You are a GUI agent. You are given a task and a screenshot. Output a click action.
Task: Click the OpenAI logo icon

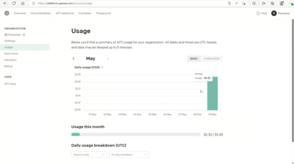pos(7,13)
